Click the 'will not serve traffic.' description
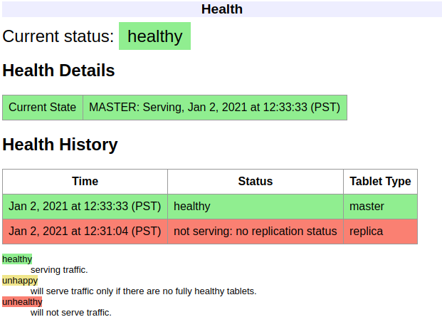442x322 pixels. pyautogui.click(x=71, y=313)
